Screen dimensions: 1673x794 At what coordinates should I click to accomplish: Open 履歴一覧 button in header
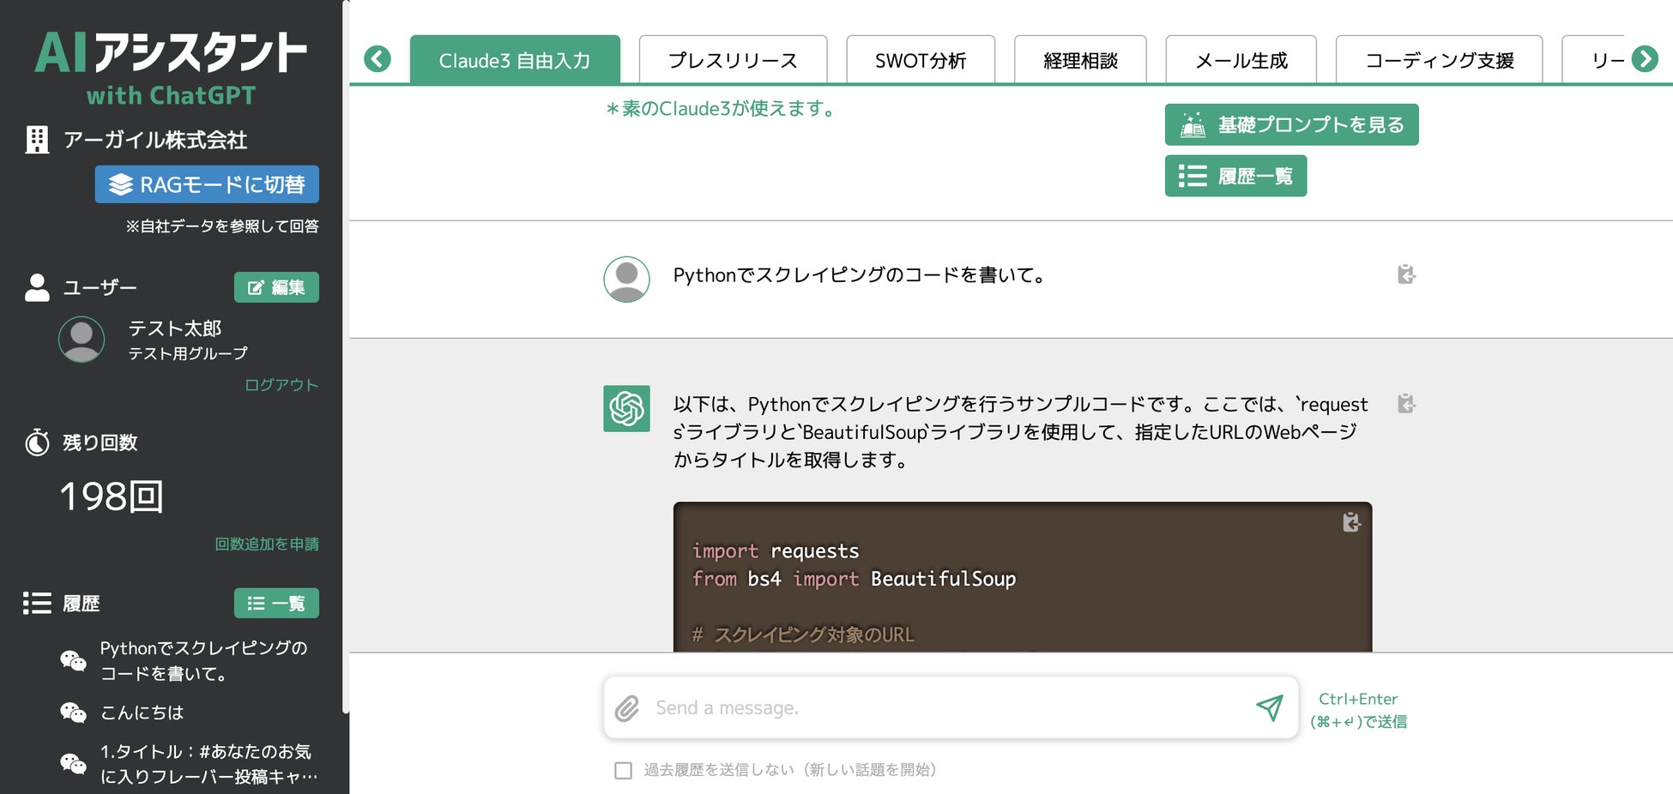tap(1235, 176)
